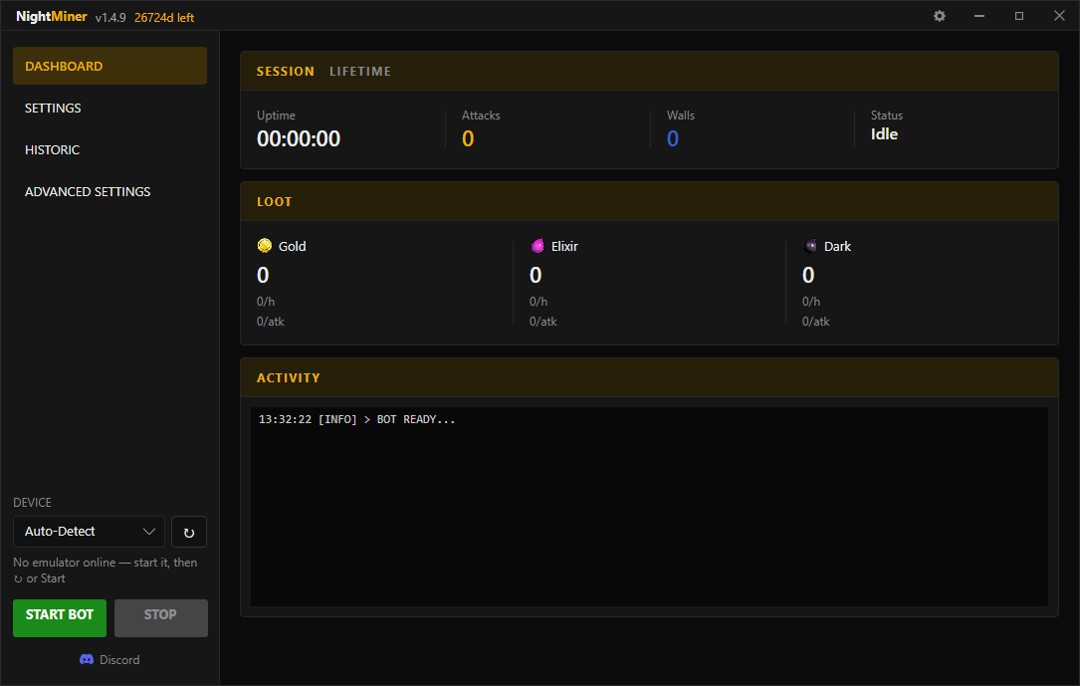
Task: Click the Walls count value
Action: point(673,139)
